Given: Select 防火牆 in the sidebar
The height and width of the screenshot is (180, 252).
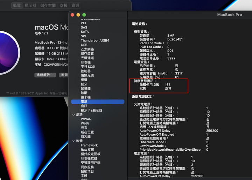Looking at the screenshot, I should [86, 137].
